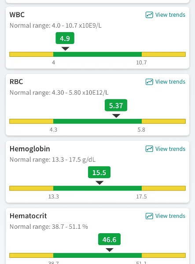This screenshot has height=264, width=195.
Task: Tap the 4.9 WBC value badge
Action: [65, 38]
